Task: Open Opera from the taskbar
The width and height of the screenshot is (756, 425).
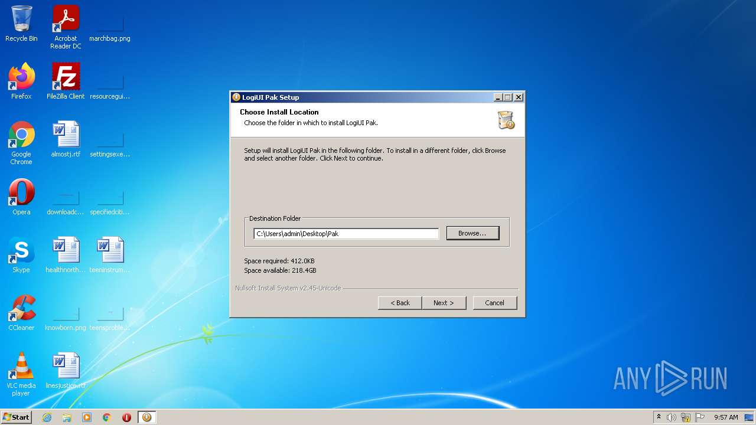Action: [x=126, y=417]
